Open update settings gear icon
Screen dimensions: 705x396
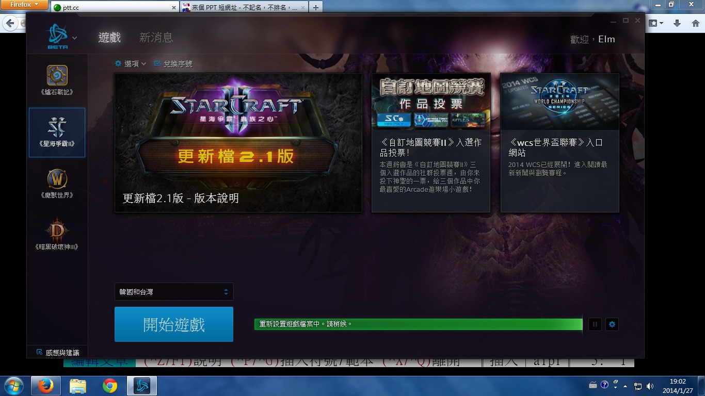click(612, 324)
